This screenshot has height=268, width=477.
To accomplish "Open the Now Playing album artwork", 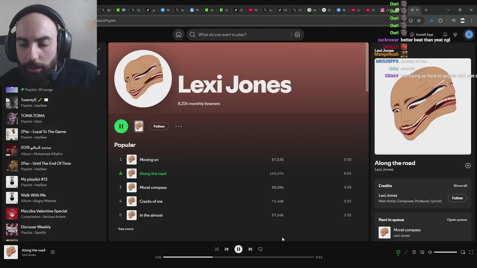I will 423,106.
